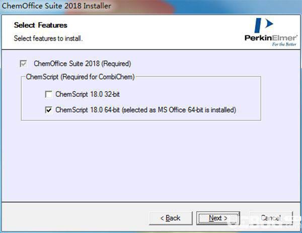The width and height of the screenshot is (302, 233).
Task: Click the "For the Better" tagline under the logo
Action: click(284, 44)
